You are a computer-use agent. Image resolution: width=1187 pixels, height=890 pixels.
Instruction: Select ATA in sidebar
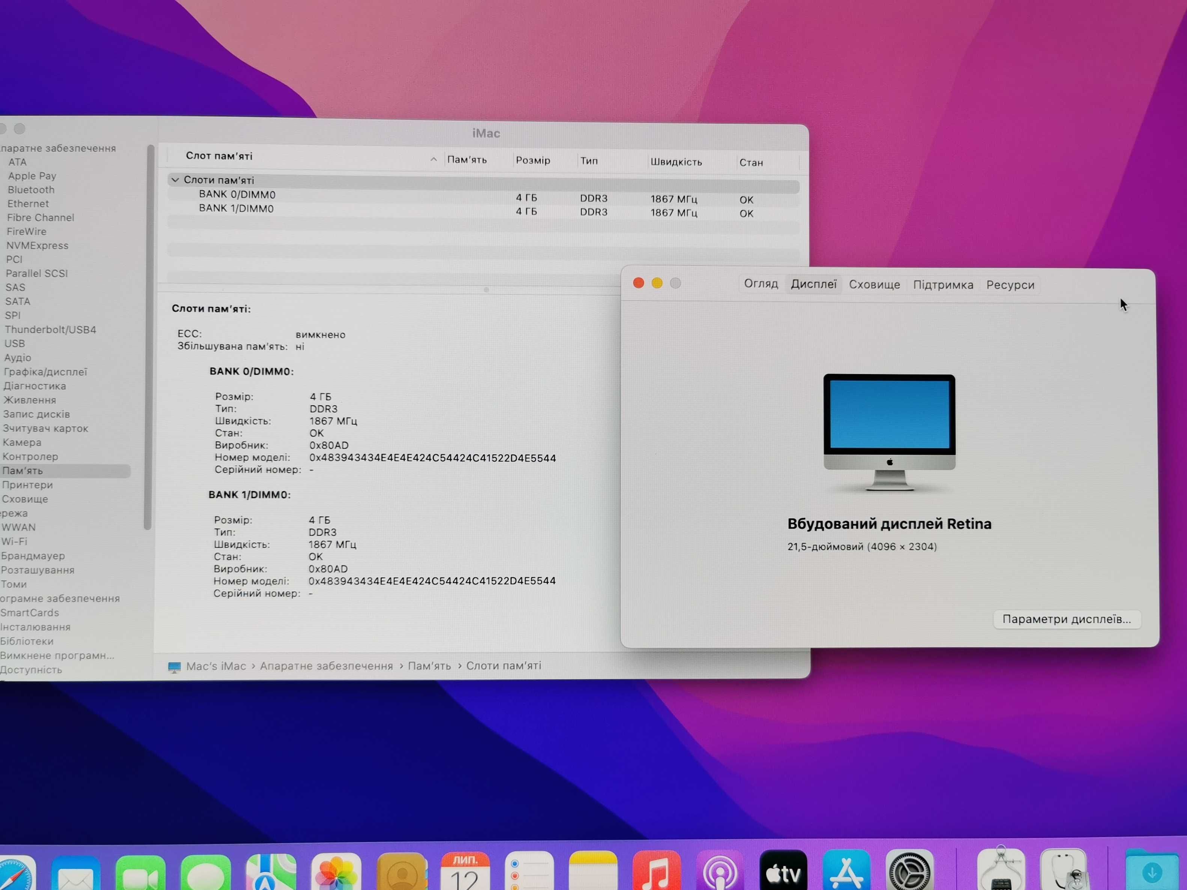click(18, 162)
